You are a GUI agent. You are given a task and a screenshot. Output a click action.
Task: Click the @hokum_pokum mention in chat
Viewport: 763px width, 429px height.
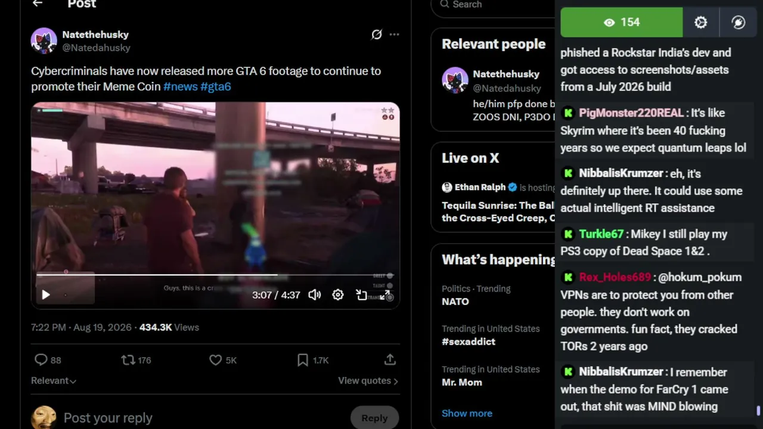(700, 278)
